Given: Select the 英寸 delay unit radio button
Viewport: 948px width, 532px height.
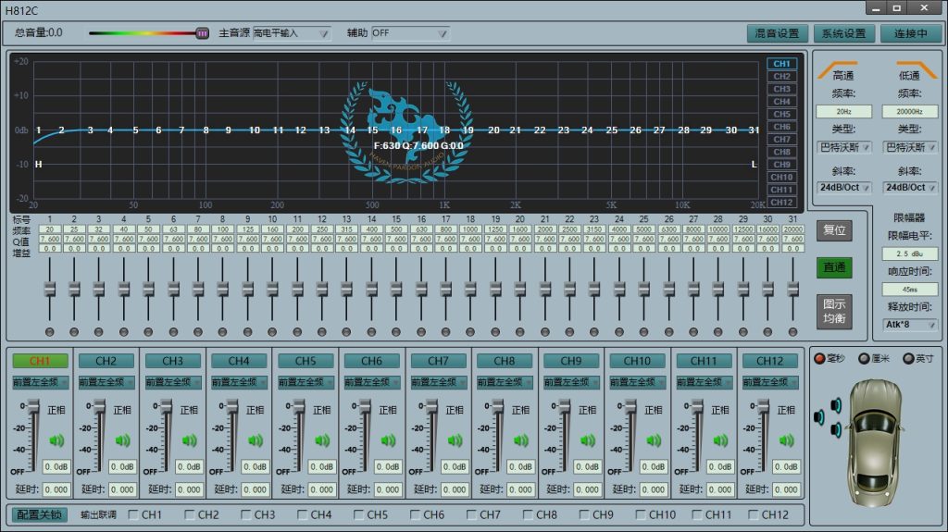Looking at the screenshot, I should click(x=908, y=358).
